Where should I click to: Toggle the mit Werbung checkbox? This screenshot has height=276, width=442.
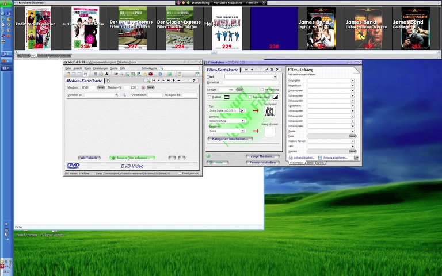pos(262,90)
